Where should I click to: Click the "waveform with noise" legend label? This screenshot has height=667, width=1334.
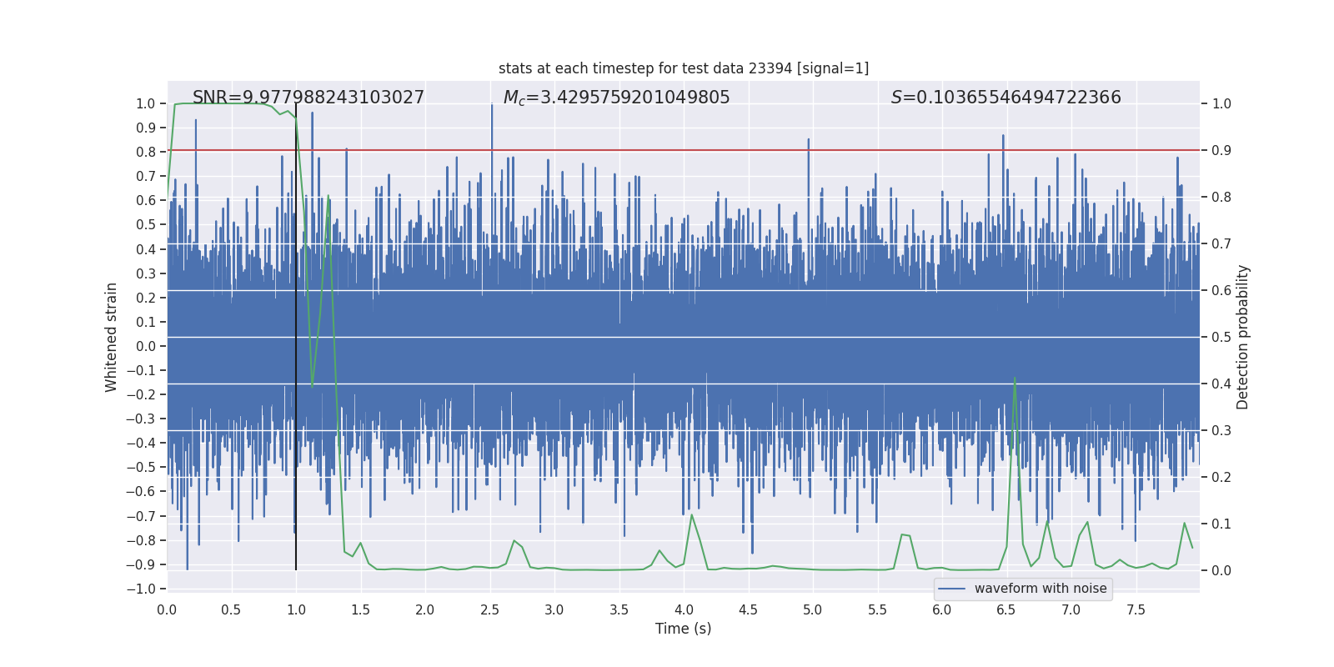coord(1040,589)
